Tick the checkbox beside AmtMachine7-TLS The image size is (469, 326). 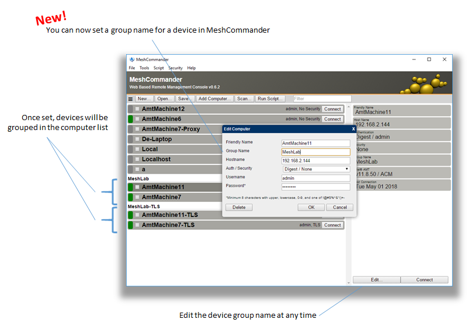point(137,225)
